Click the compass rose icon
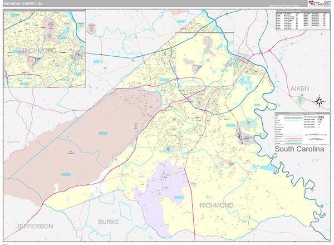 pos(320,101)
